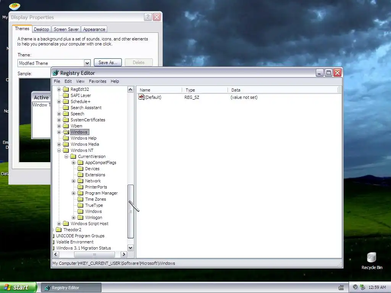This screenshot has width=391, height=293.
Task: Click the Windows Script Host folder icon
Action: (66, 224)
